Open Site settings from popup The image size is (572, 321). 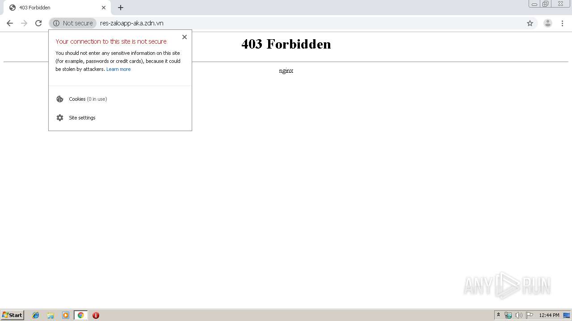click(x=120, y=118)
